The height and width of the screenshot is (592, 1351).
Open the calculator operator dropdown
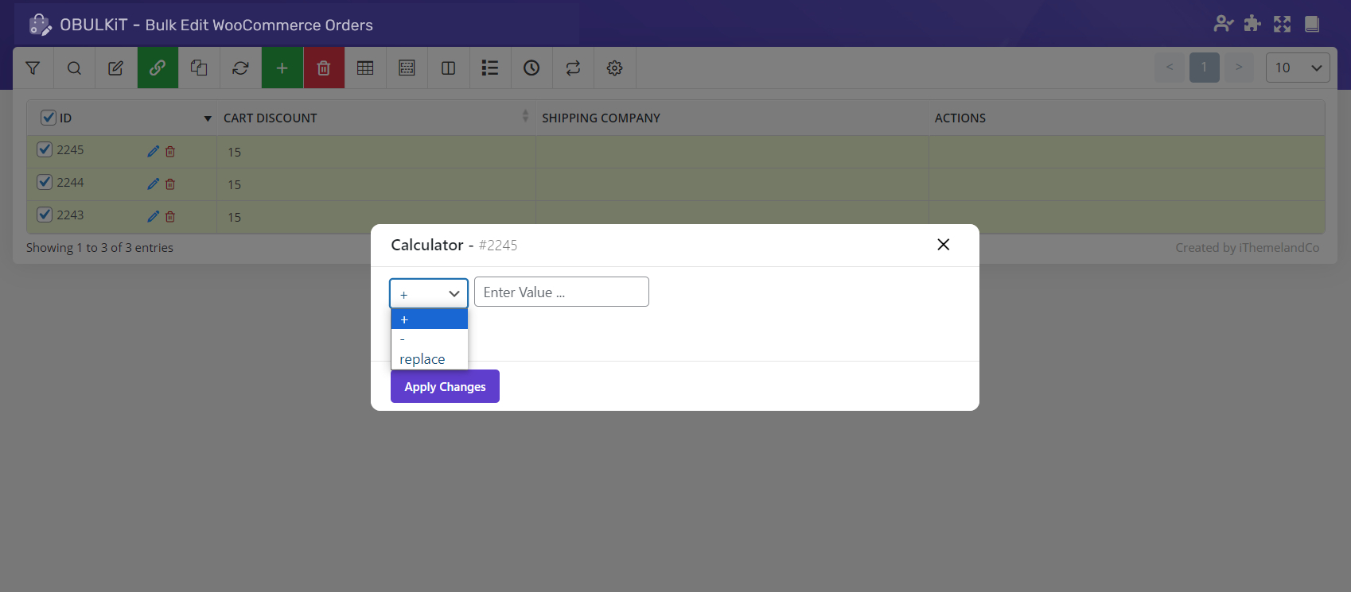(x=429, y=293)
